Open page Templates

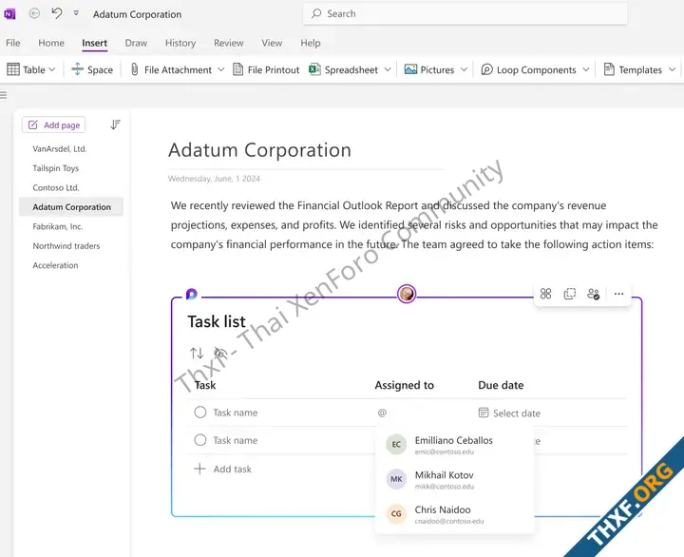633,69
